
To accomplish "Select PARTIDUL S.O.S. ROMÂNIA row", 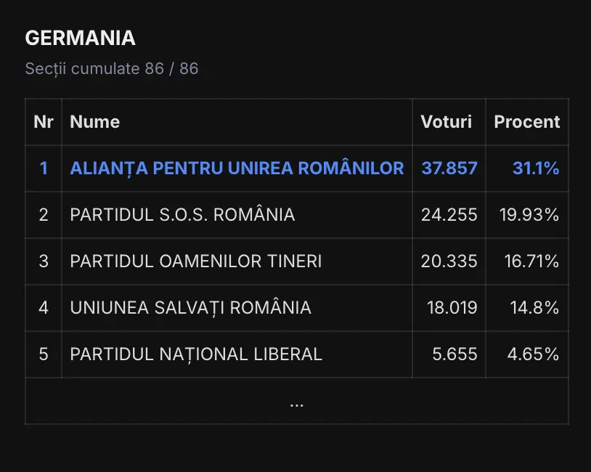I will tap(182, 215).
